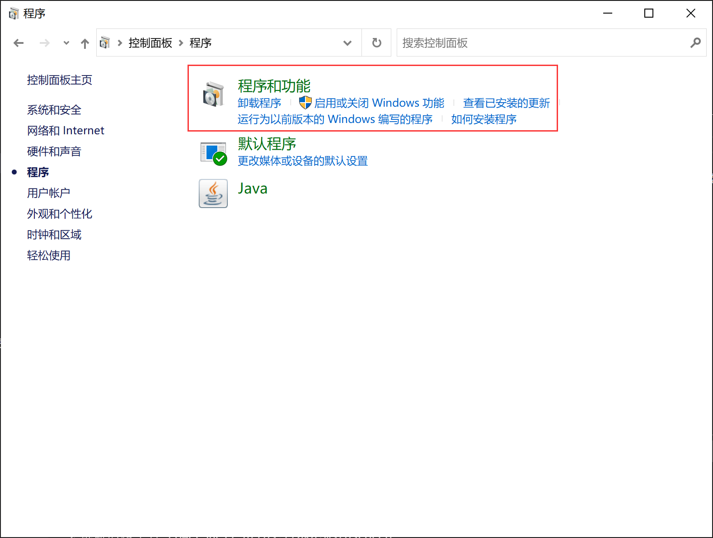The height and width of the screenshot is (538, 713).
Task: Open 启用或关闭 Windows 功能 link
Action: (379, 103)
